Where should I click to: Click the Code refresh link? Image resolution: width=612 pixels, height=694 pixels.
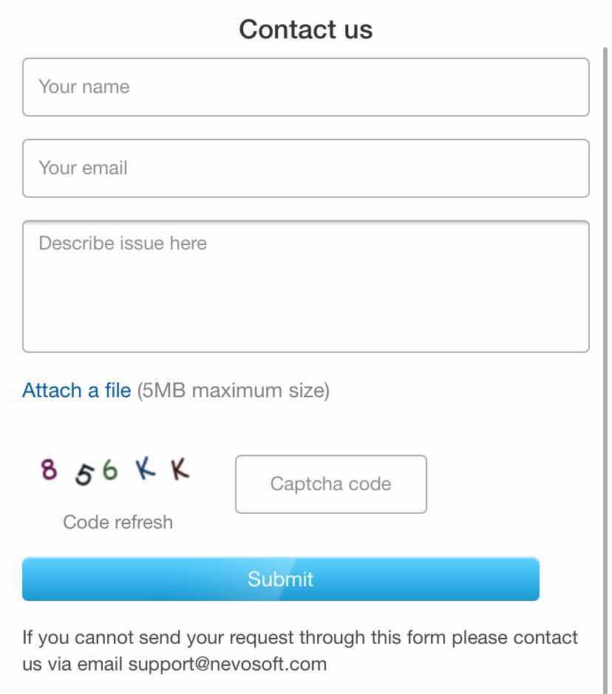pos(118,522)
